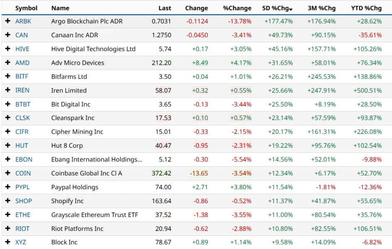Click the plus icon next to XYZ
Screen dimensions: 392x249
coord(7,242)
